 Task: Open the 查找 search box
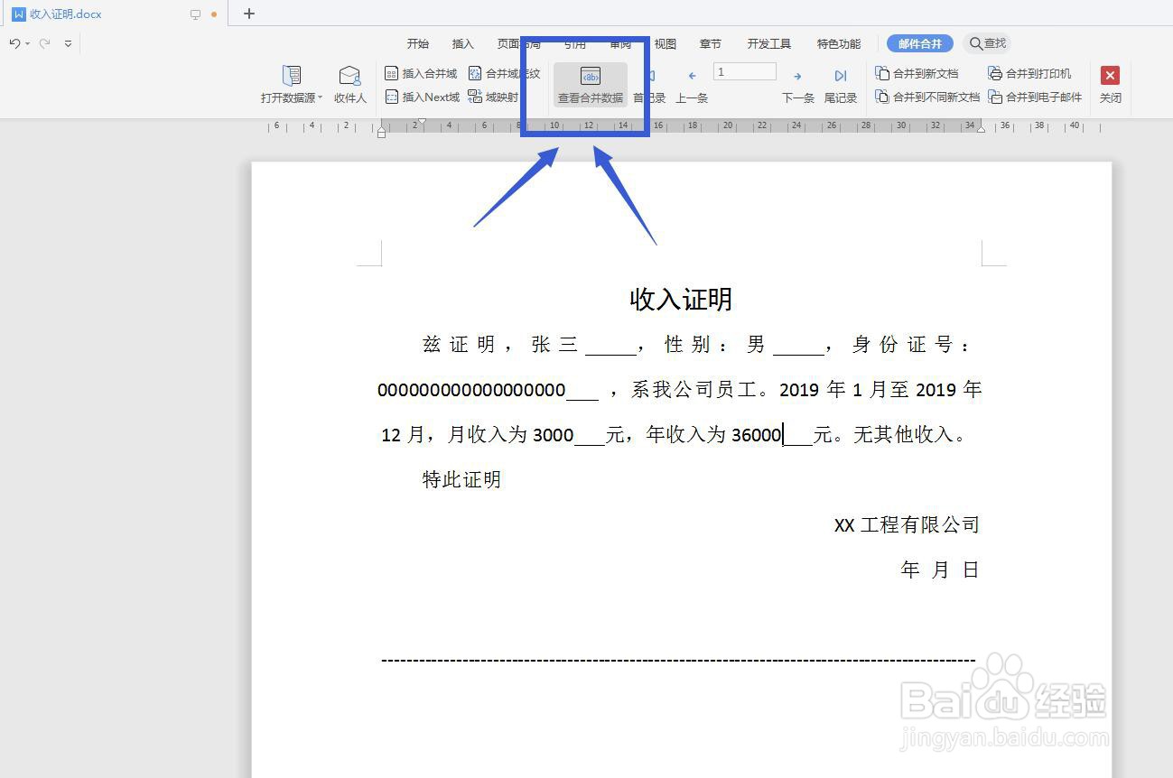coord(990,42)
